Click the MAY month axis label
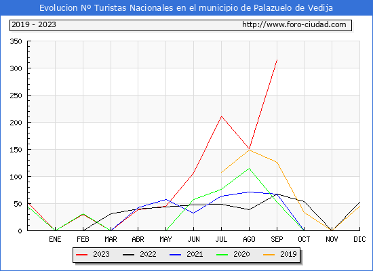 165,239
